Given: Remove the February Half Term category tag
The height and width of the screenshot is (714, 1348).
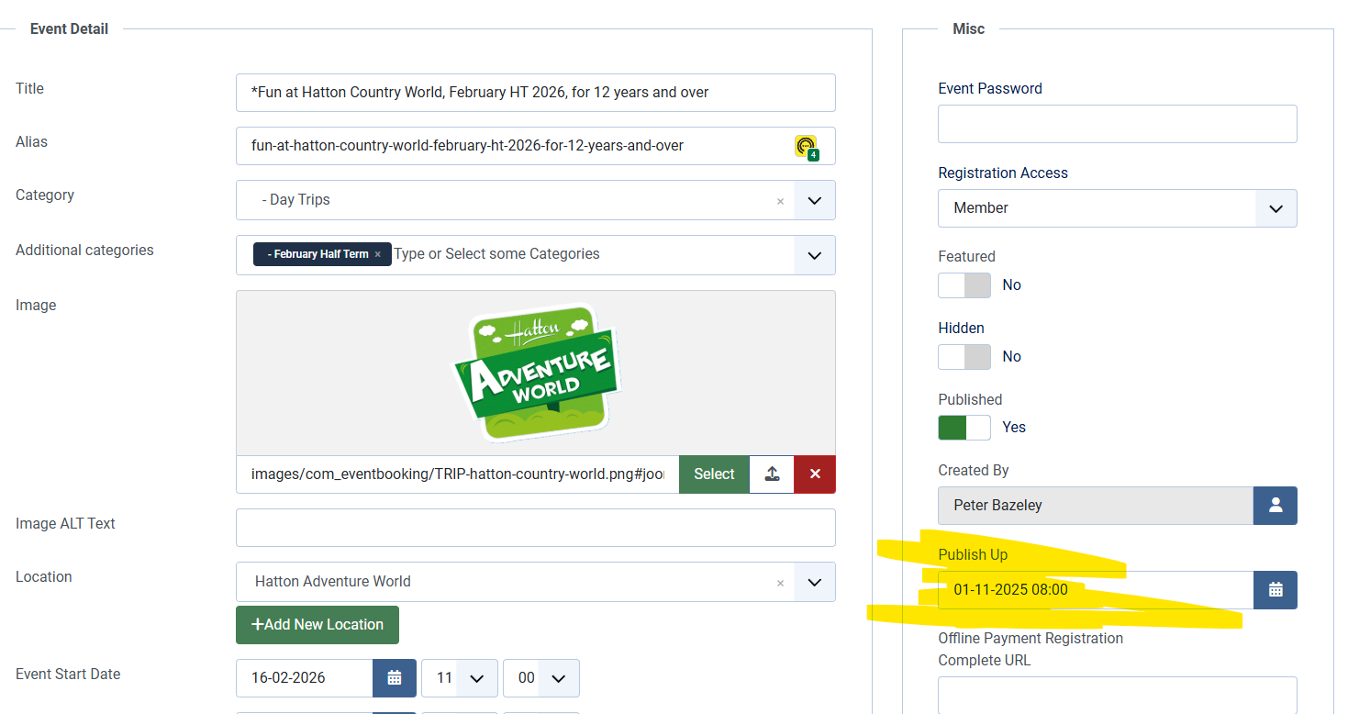Looking at the screenshot, I should (x=377, y=254).
